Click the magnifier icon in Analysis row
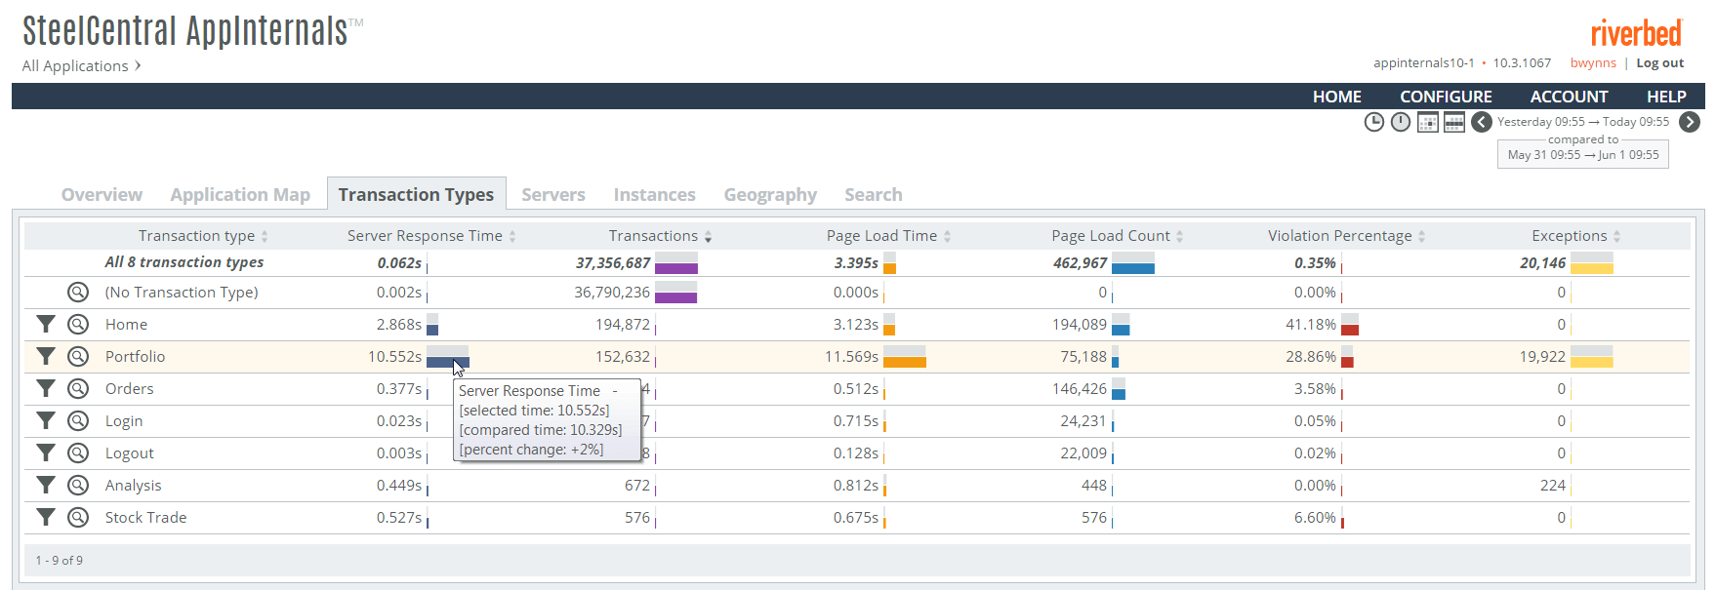The height and width of the screenshot is (590, 1716). (78, 485)
